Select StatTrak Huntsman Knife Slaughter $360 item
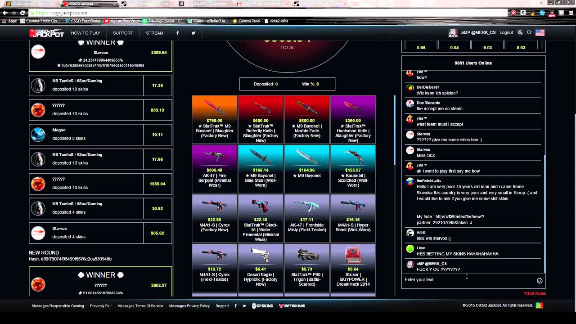Screen dimensions: 576x324 pos(353,119)
